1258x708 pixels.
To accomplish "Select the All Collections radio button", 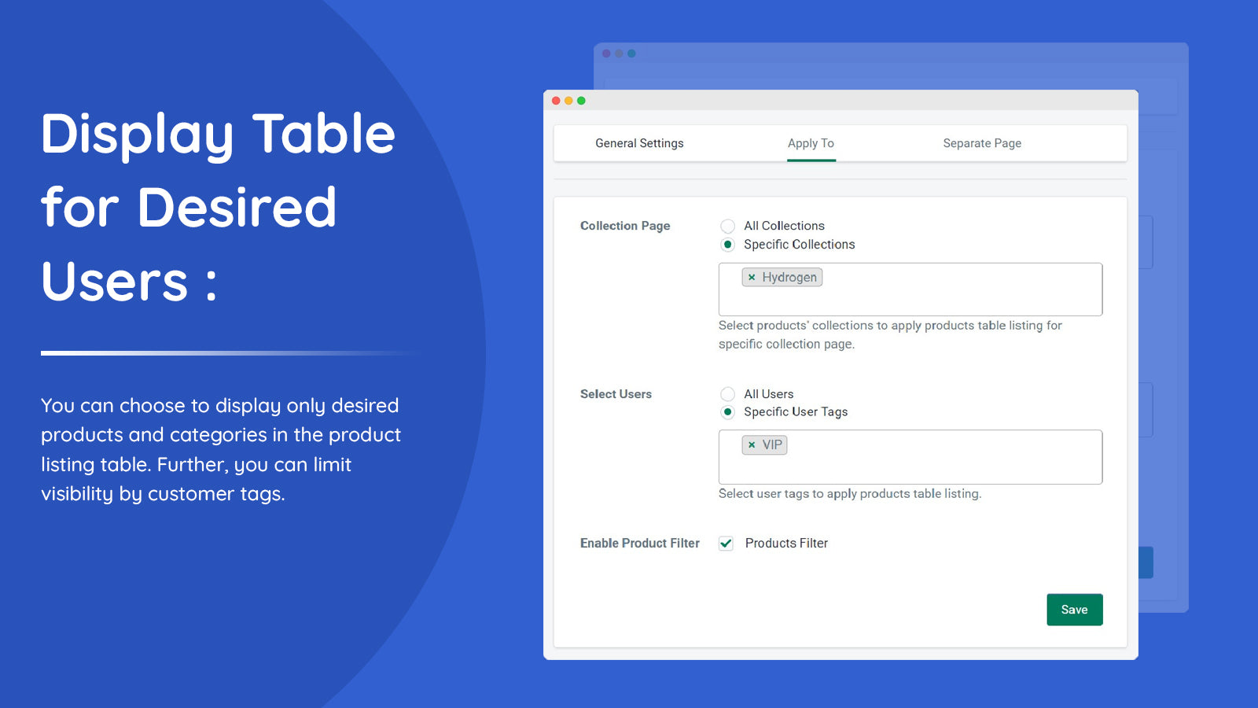I will [x=728, y=227].
